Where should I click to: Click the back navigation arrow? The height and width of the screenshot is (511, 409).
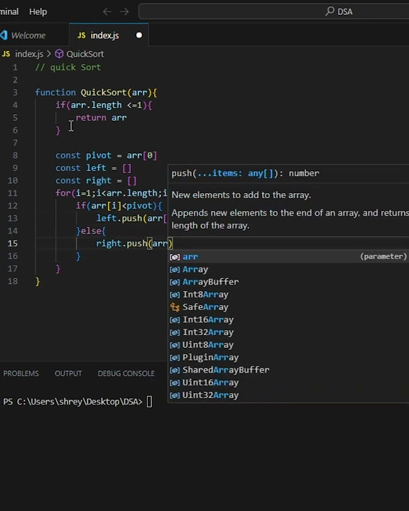[x=107, y=12]
